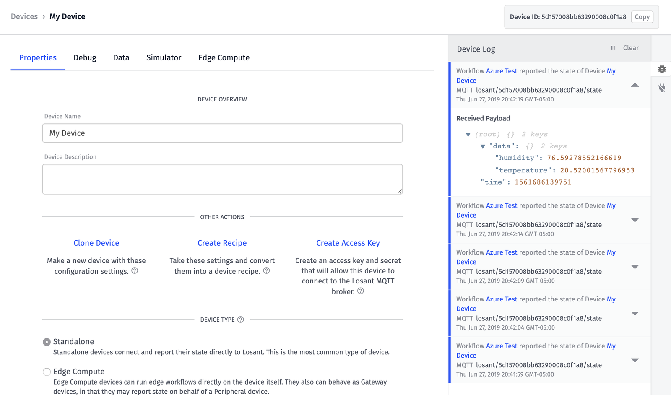671x395 pixels.
Task: Click the Clone Device link
Action: click(x=96, y=243)
